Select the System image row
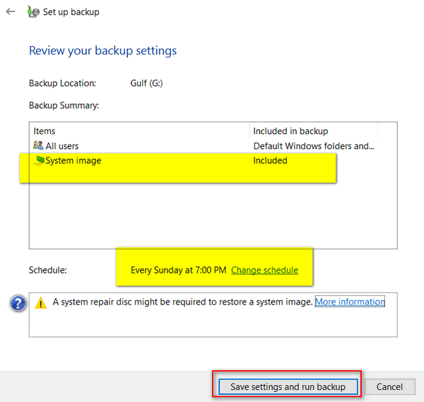Viewport: 424px width, 402px height. click(x=206, y=160)
